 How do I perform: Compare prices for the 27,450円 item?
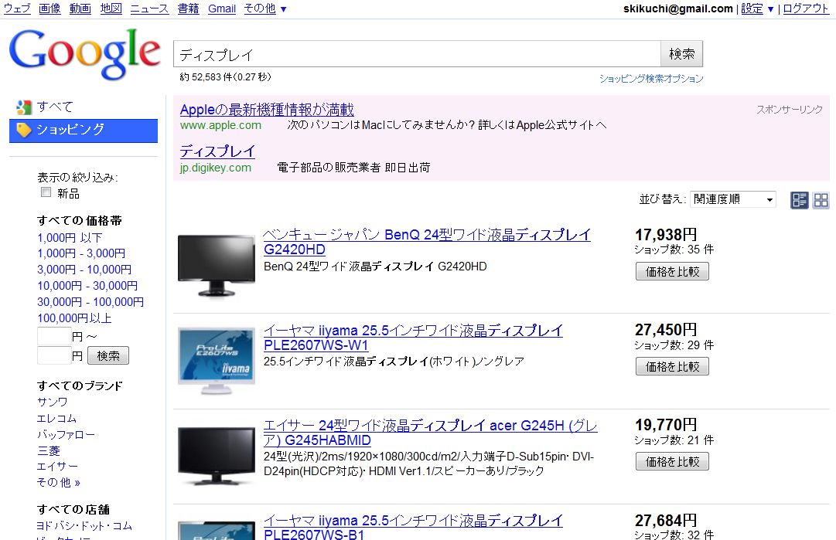click(672, 366)
